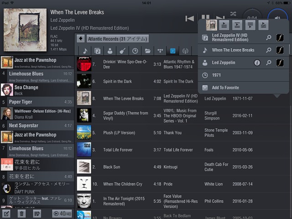This screenshot has width=292, height=219.
Task: Open the Qobuz streaming tab
Action: (x=172, y=51)
